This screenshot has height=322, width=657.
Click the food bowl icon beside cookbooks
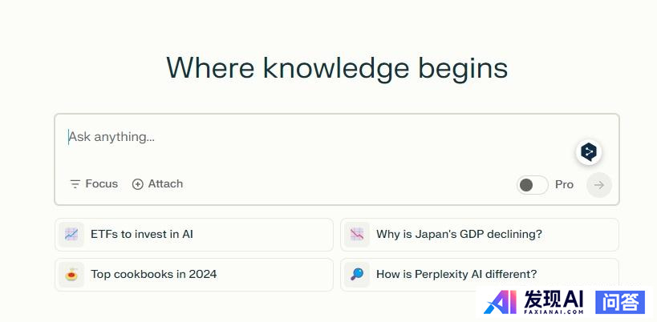point(71,275)
